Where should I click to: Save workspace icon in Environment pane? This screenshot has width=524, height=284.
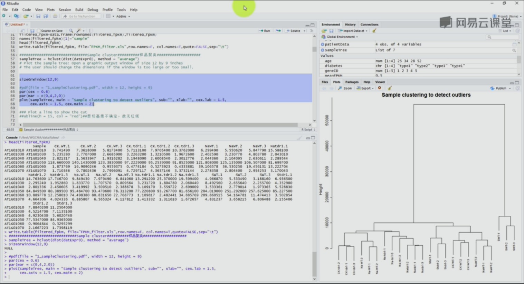tap(331, 31)
